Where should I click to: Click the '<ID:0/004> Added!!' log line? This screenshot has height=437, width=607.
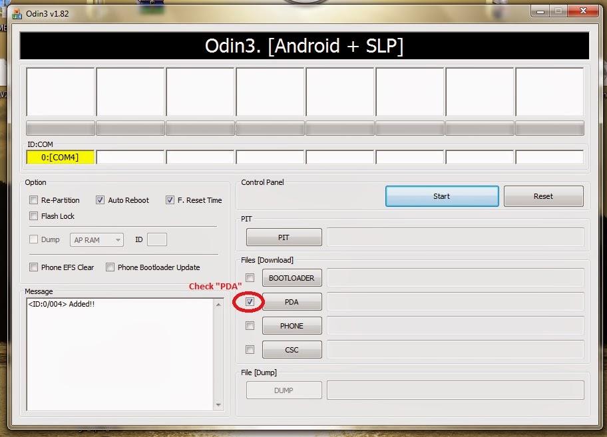click(61, 304)
